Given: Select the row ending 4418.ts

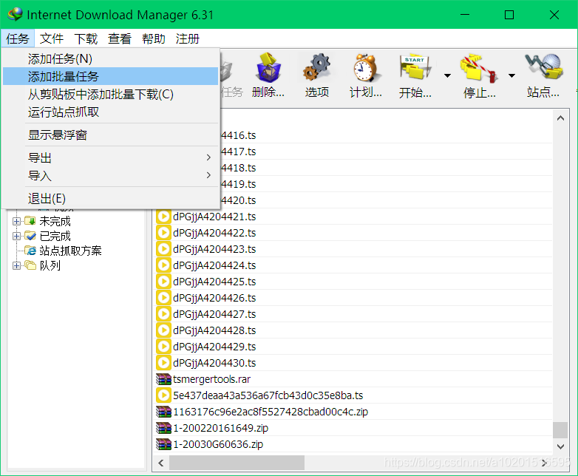Looking at the screenshot, I should [x=238, y=168].
